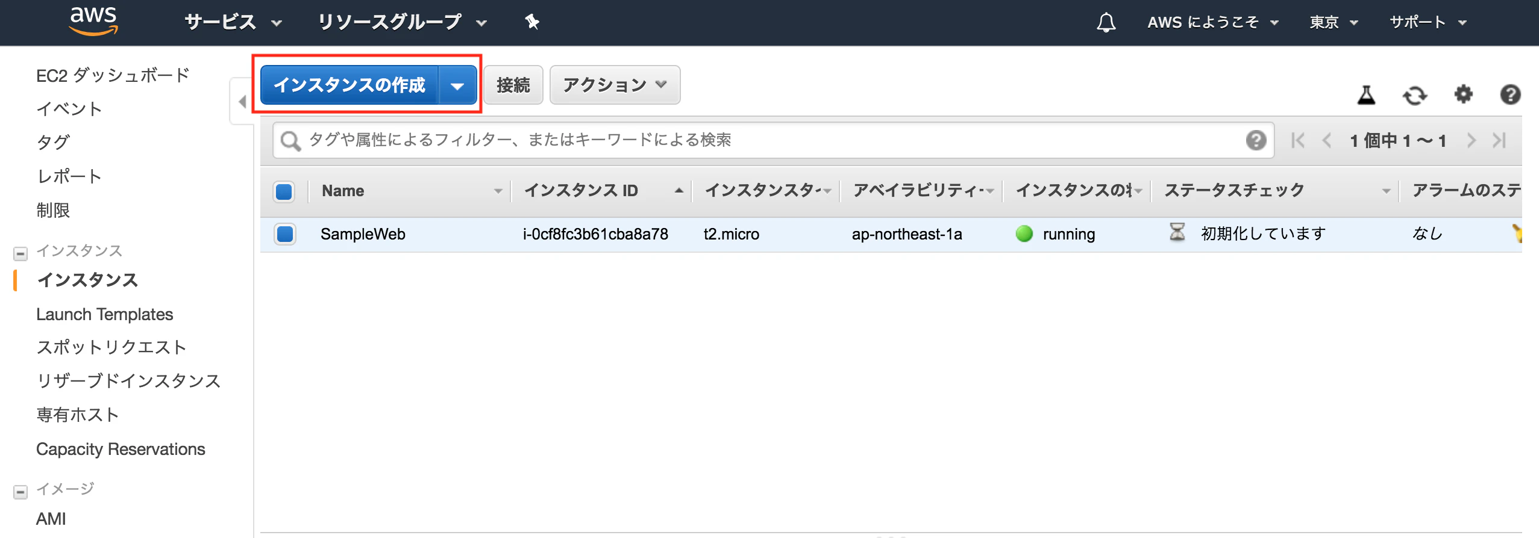Open Capacity Reservations in sidebar

(x=121, y=449)
